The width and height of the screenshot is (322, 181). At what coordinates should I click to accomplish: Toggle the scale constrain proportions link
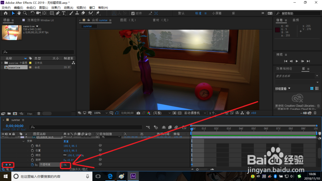click(x=65, y=155)
